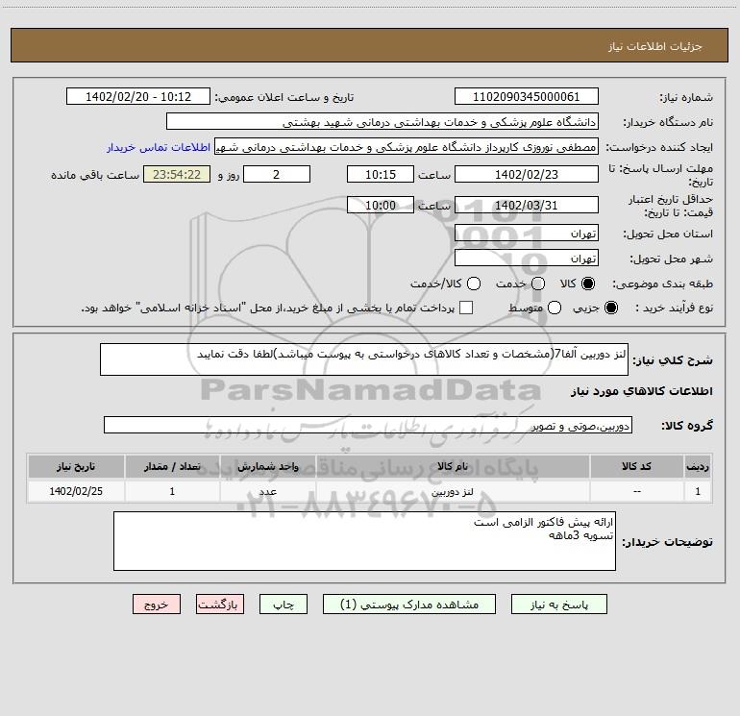The width and height of the screenshot is (740, 716).
Task: Select the متوسط purchase type radio
Action: click(x=555, y=308)
